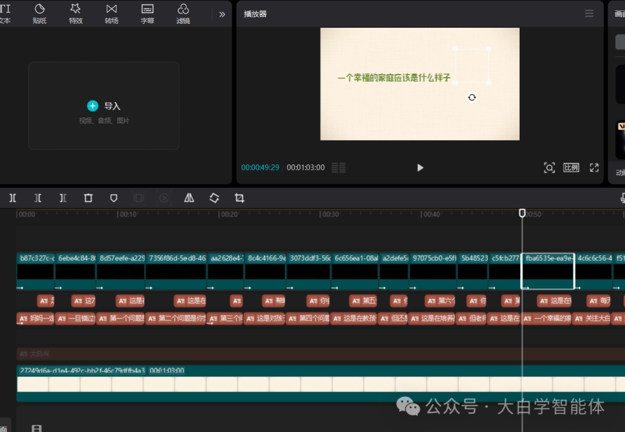Select the clip c5fcb277
The image size is (625, 432).
[505, 271]
